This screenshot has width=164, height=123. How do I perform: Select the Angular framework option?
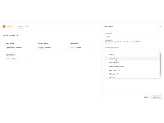(x=109, y=42)
